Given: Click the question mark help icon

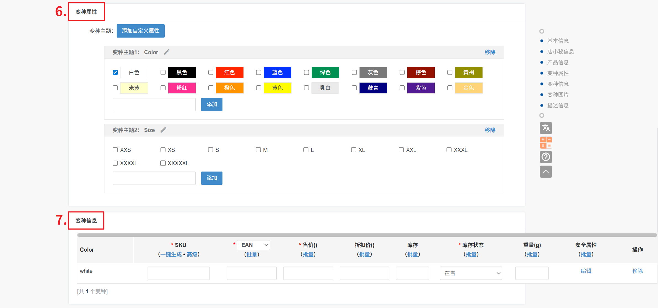Looking at the screenshot, I should (x=546, y=157).
